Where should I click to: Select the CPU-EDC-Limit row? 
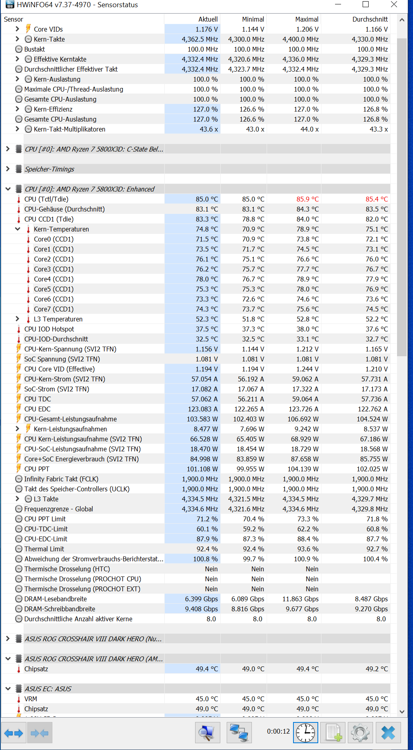click(x=196, y=539)
